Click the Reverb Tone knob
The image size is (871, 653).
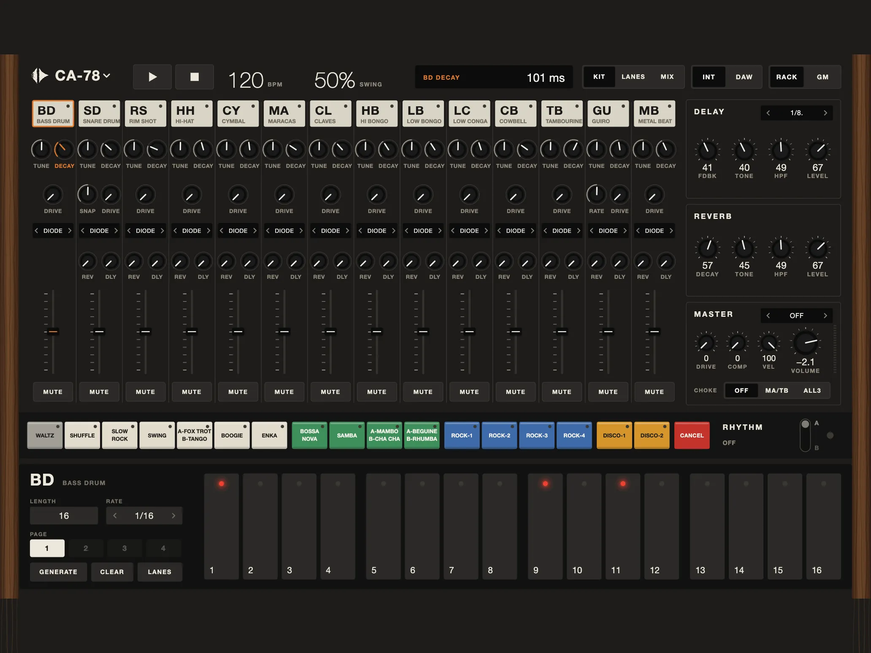pyautogui.click(x=744, y=248)
